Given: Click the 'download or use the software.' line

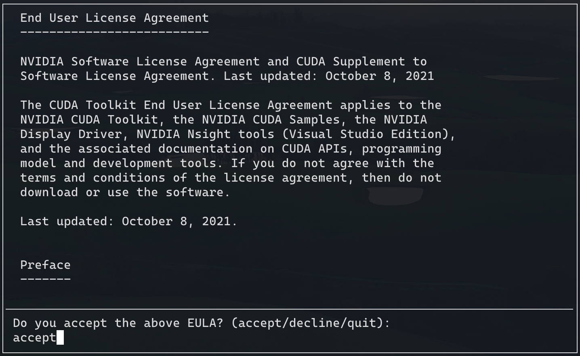Looking at the screenshot, I should [x=125, y=193].
